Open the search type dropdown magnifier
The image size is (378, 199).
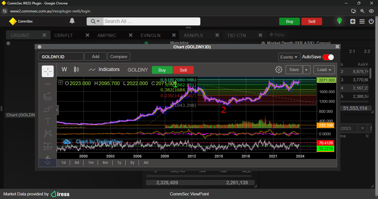[x=95, y=21]
